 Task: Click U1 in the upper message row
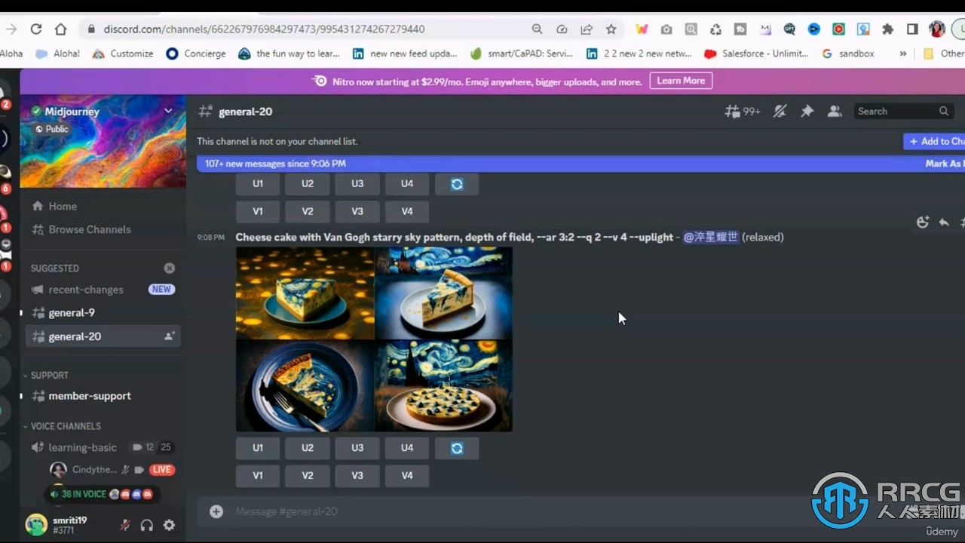tap(258, 184)
